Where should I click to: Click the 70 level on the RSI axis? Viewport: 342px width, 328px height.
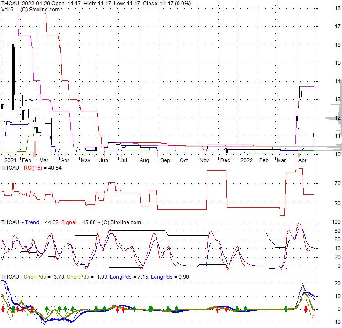[338, 183]
